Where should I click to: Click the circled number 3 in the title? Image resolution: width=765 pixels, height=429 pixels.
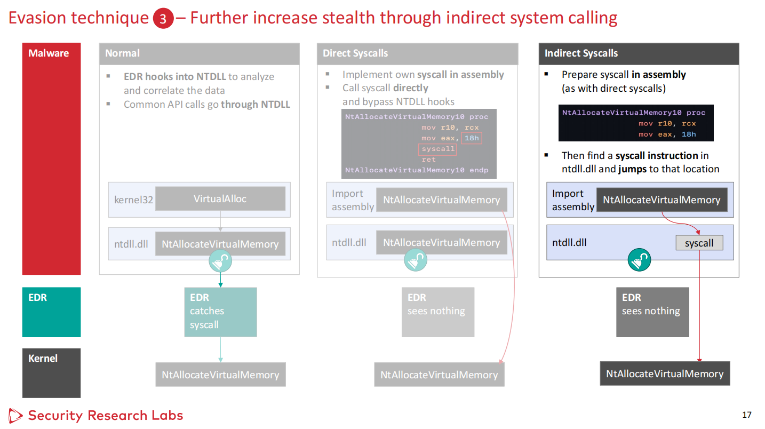(163, 19)
